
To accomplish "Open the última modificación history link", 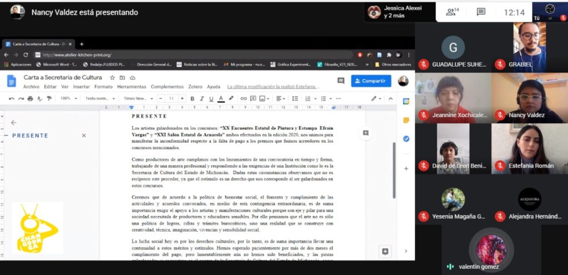I will click(273, 87).
